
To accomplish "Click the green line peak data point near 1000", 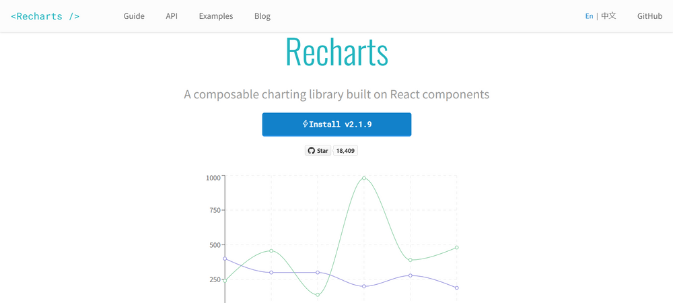I will (364, 178).
